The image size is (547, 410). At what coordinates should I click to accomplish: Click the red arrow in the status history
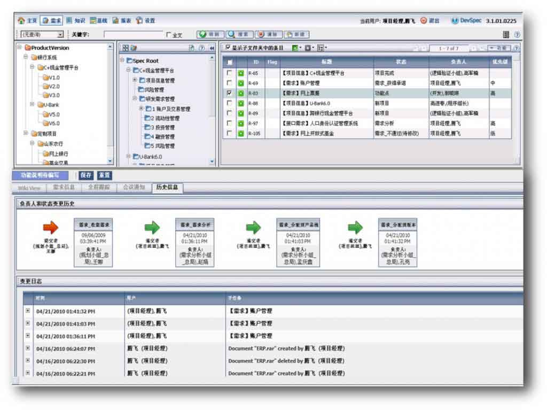(x=51, y=228)
